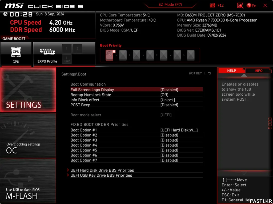The width and height of the screenshot is (273, 204).
Task: Click the second boot priority device slot
Action: [x=123, y=55]
